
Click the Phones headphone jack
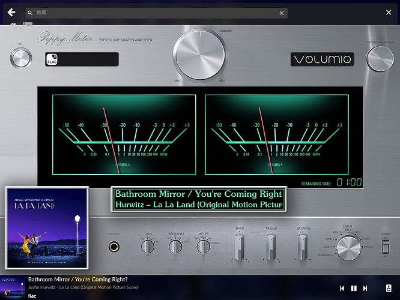pos(114,247)
